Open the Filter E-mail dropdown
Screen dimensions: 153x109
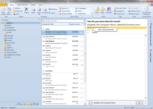click(x=134, y=14)
